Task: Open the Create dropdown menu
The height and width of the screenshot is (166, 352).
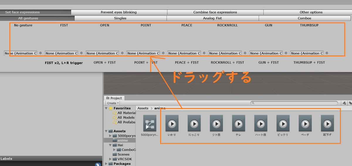Action: 113,103
